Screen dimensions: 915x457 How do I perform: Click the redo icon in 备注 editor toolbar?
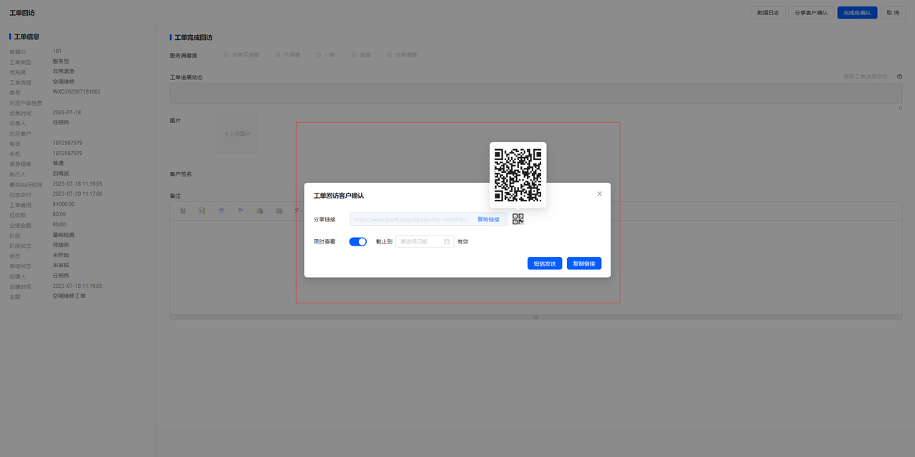[x=241, y=211]
